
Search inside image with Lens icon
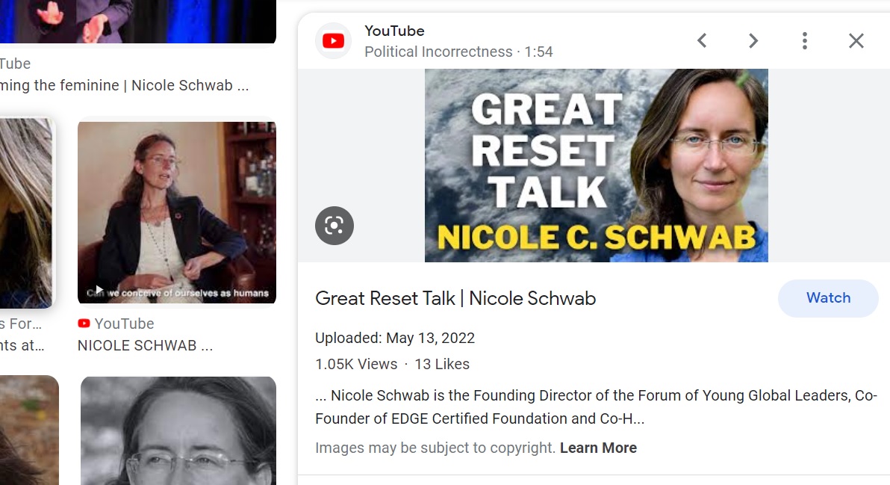tap(334, 226)
